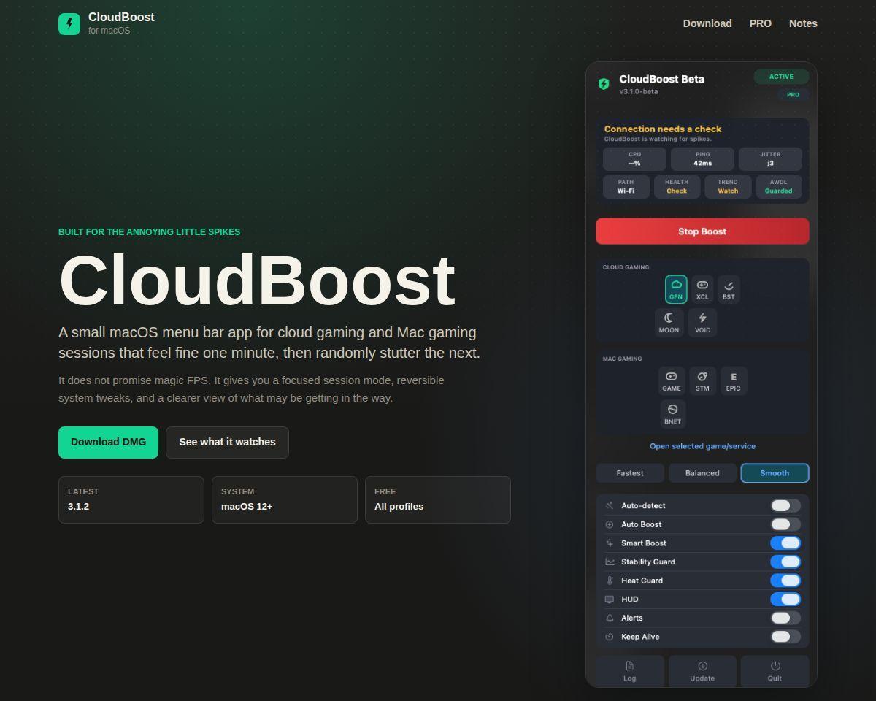Open the Download nav link
This screenshot has height=701, width=876.
point(707,23)
